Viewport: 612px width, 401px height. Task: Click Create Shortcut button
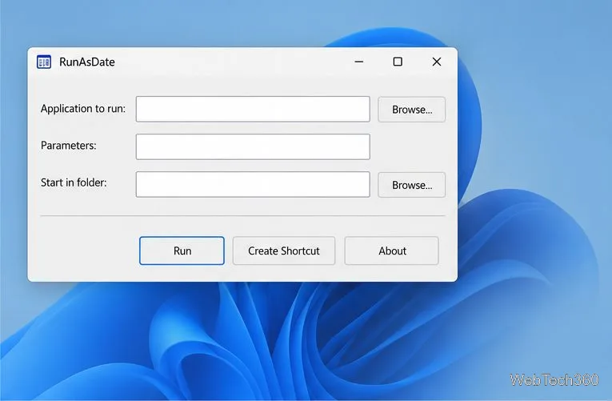(284, 251)
